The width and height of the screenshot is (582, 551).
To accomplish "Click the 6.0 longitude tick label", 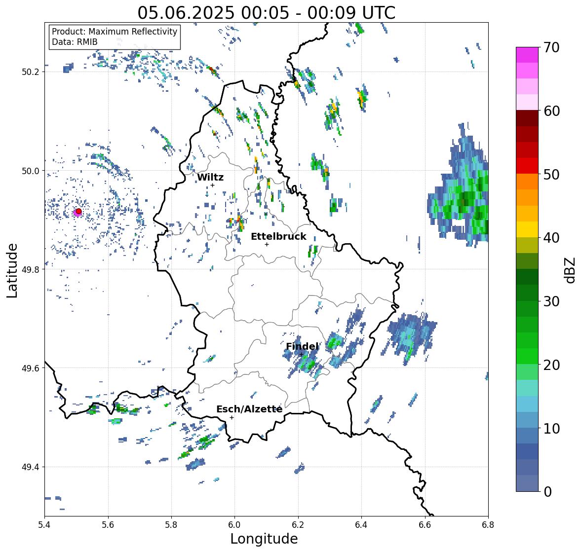I will click(234, 525).
